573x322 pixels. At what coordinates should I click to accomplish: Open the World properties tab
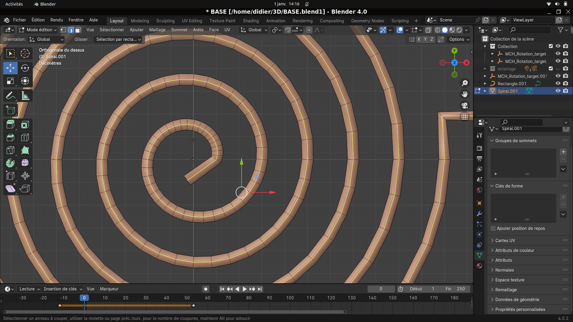[480, 190]
